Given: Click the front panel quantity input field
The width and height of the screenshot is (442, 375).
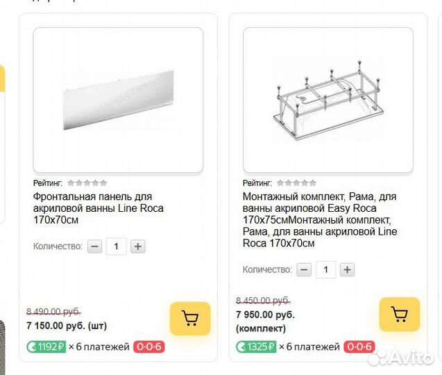Looking at the screenshot, I should pos(117,246).
